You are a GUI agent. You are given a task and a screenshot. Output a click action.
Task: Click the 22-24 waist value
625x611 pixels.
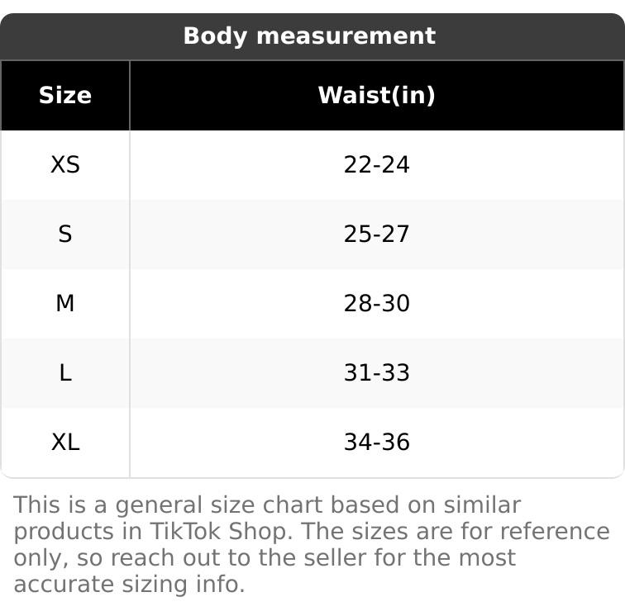click(x=376, y=165)
